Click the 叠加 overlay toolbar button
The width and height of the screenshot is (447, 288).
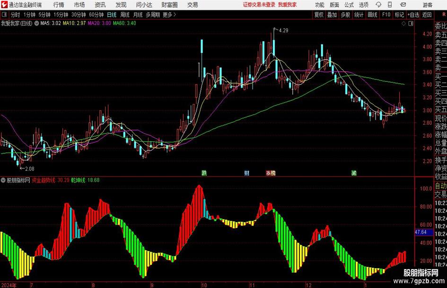(x=332, y=15)
